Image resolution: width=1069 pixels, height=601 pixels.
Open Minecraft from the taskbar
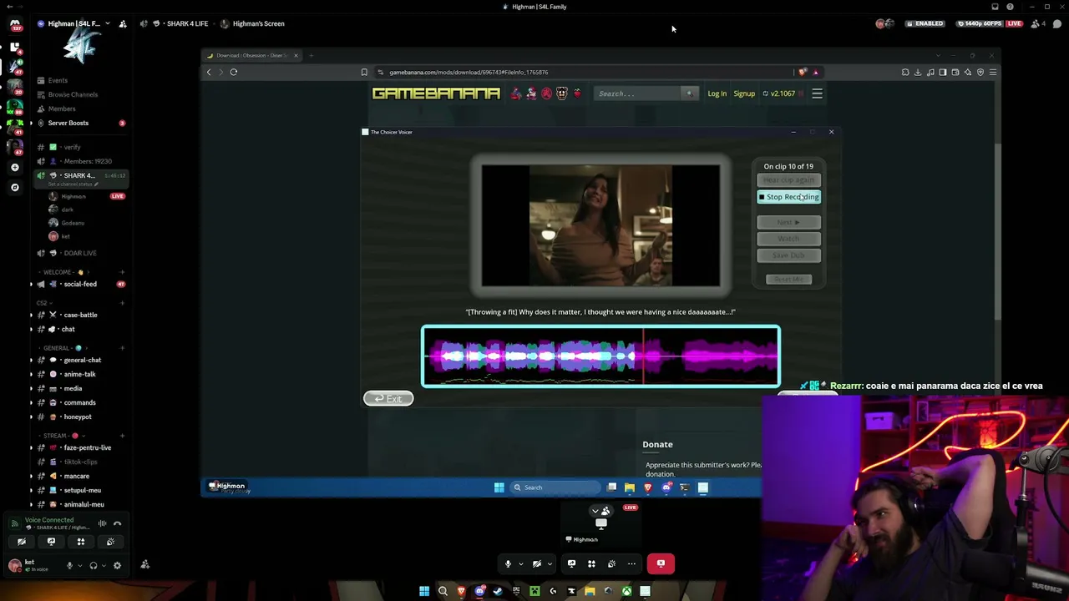click(534, 591)
